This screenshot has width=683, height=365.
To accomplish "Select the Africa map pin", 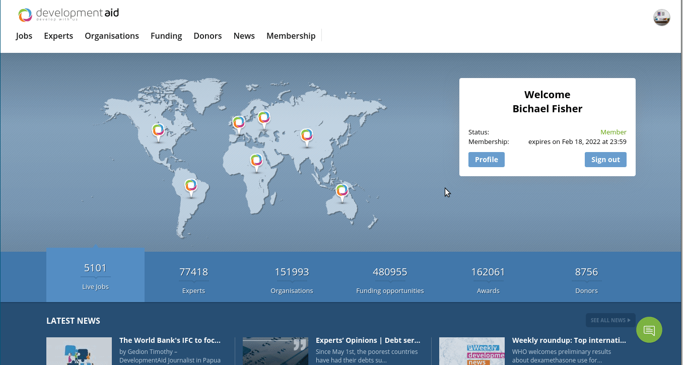I will (256, 163).
